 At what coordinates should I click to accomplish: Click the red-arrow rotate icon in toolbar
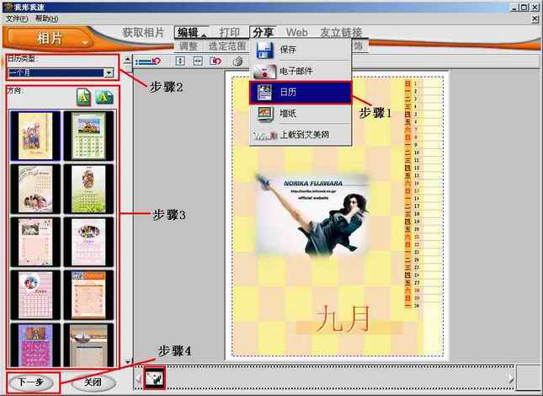216,61
